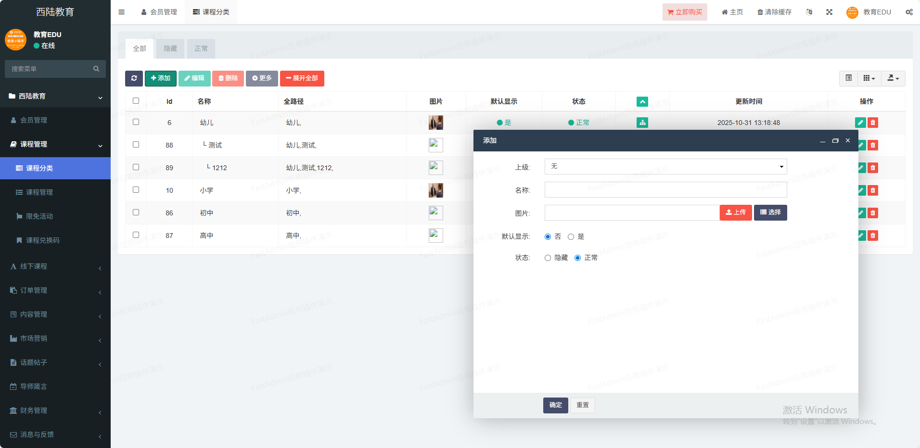Image resolution: width=920 pixels, height=448 pixels.
Task: Click the language switch icon in top bar
Action: pyautogui.click(x=809, y=12)
